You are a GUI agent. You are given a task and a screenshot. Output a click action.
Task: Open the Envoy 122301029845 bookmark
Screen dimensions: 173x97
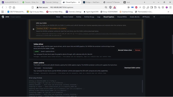[x=109, y=12]
